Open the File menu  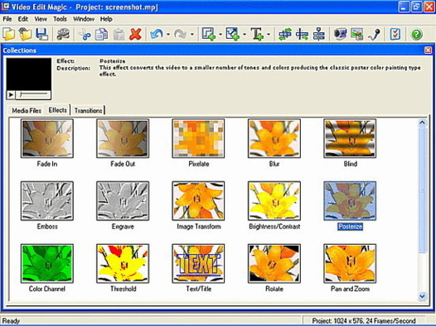(x=7, y=19)
